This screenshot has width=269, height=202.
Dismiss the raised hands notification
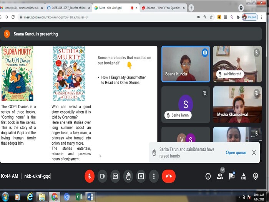pyautogui.click(x=254, y=152)
